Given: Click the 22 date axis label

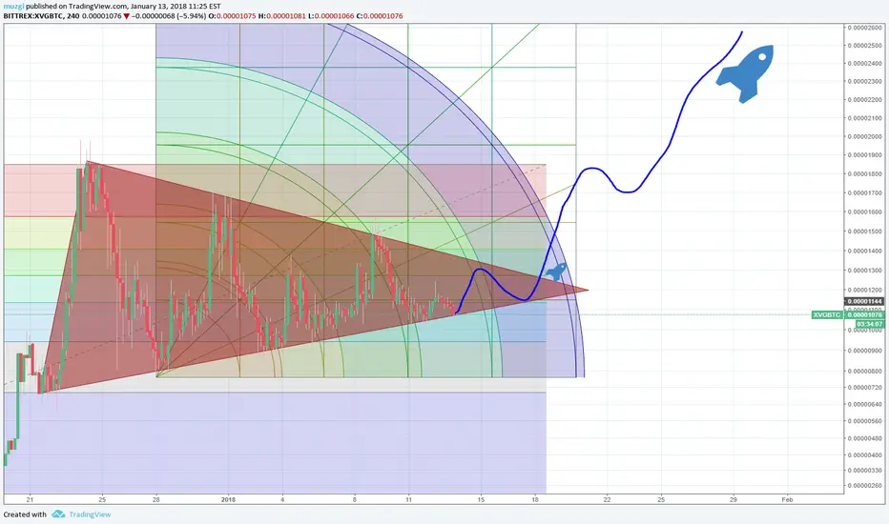Looking at the screenshot, I should [607, 499].
